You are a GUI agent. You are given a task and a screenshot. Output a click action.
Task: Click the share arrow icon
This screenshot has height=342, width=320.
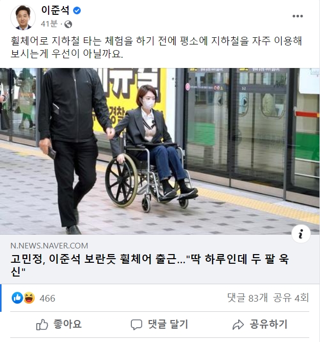pyautogui.click(x=238, y=325)
